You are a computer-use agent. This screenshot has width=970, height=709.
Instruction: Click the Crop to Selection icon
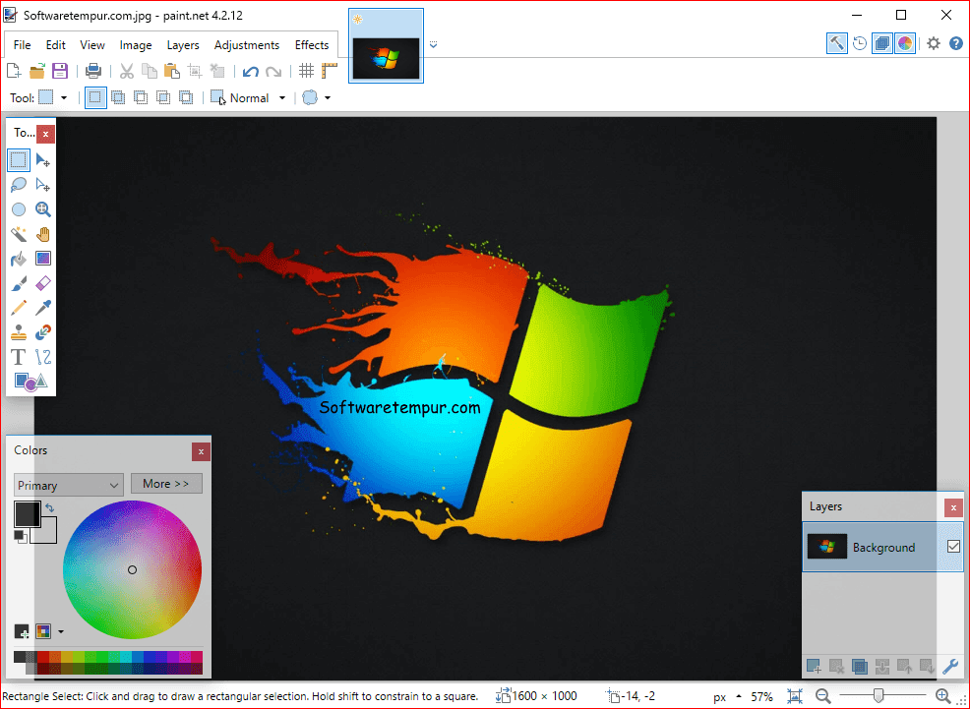(x=195, y=71)
